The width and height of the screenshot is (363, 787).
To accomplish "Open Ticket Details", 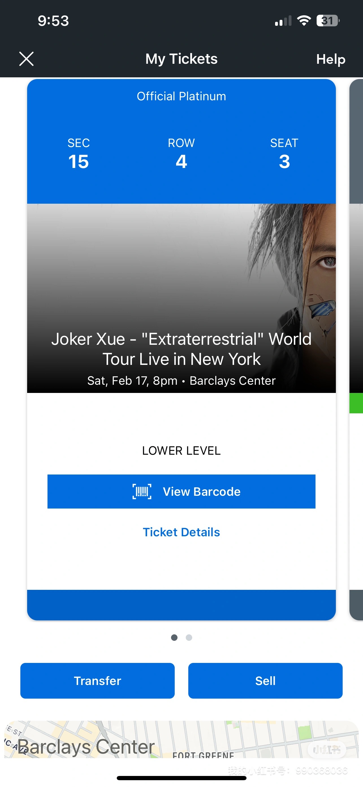I will (181, 532).
